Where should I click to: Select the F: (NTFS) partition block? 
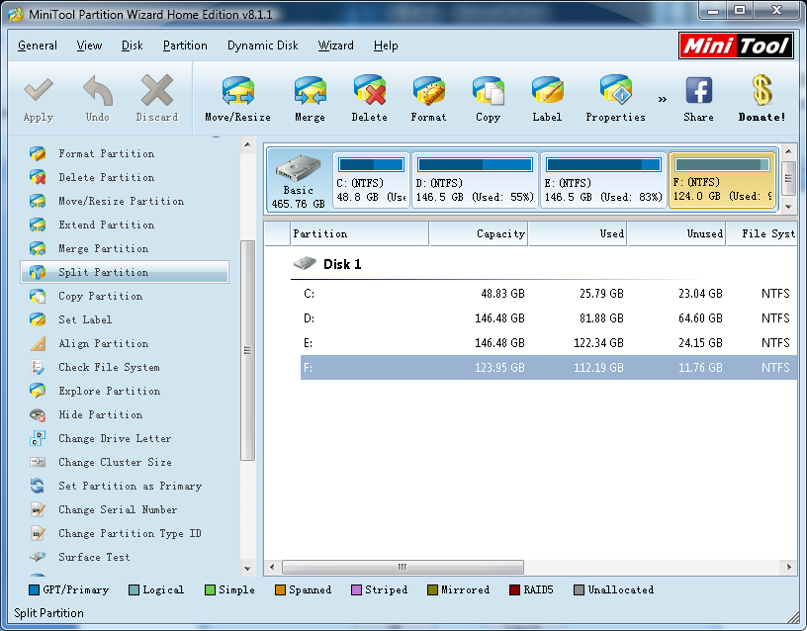723,180
